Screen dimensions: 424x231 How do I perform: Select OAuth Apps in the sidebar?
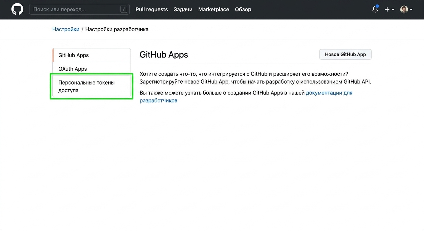92,69
